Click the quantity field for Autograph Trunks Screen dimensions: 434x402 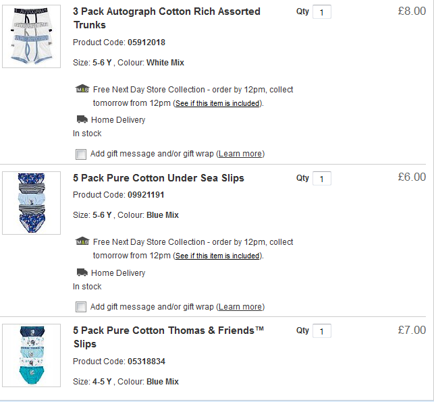coord(322,12)
